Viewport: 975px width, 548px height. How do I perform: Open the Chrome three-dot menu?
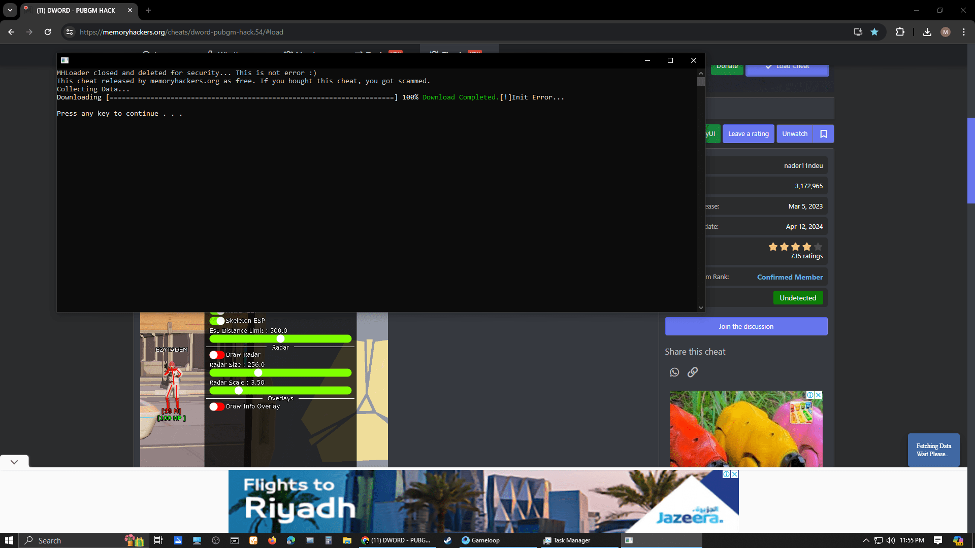(x=964, y=32)
